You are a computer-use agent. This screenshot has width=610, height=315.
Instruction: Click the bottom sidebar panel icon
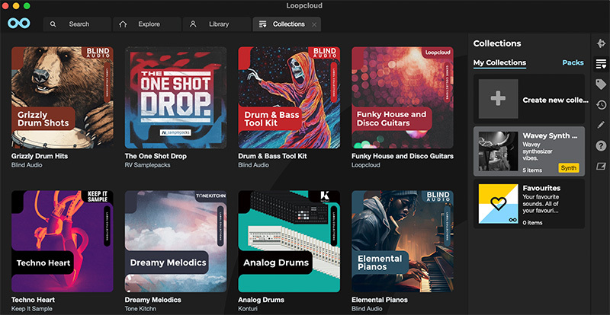click(601, 167)
